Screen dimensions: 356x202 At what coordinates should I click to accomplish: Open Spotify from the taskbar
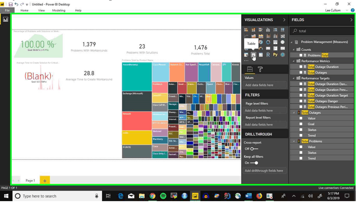163,196
